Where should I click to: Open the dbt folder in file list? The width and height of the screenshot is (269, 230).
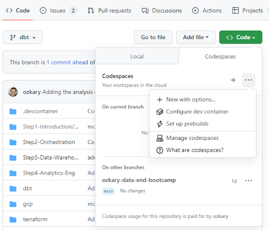point(27,188)
